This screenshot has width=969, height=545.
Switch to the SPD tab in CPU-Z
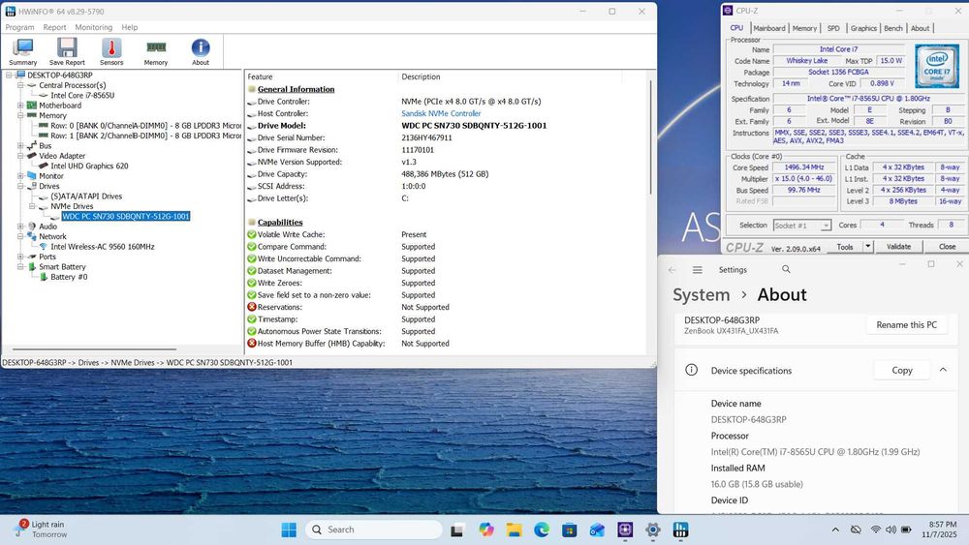833,28
